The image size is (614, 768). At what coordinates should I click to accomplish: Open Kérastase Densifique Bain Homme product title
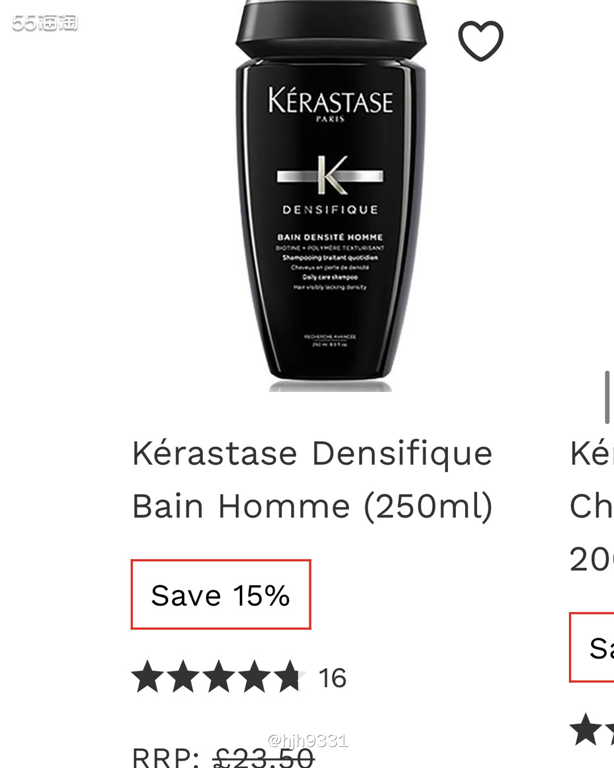click(312, 480)
